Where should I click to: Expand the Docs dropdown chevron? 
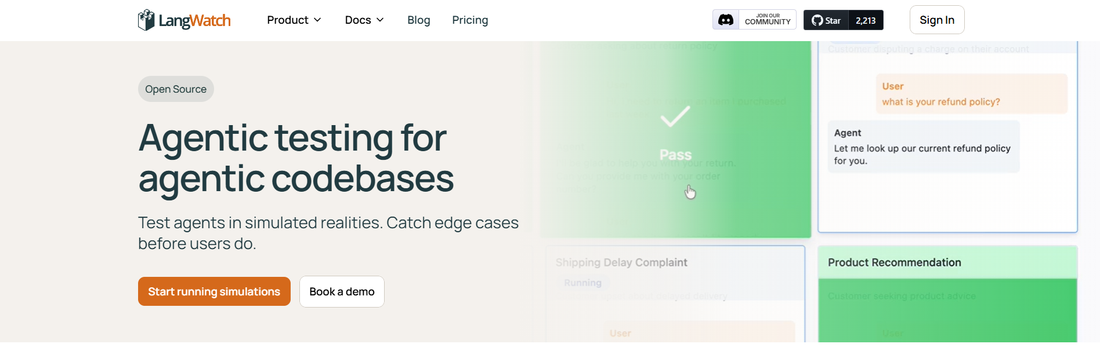[x=380, y=20]
